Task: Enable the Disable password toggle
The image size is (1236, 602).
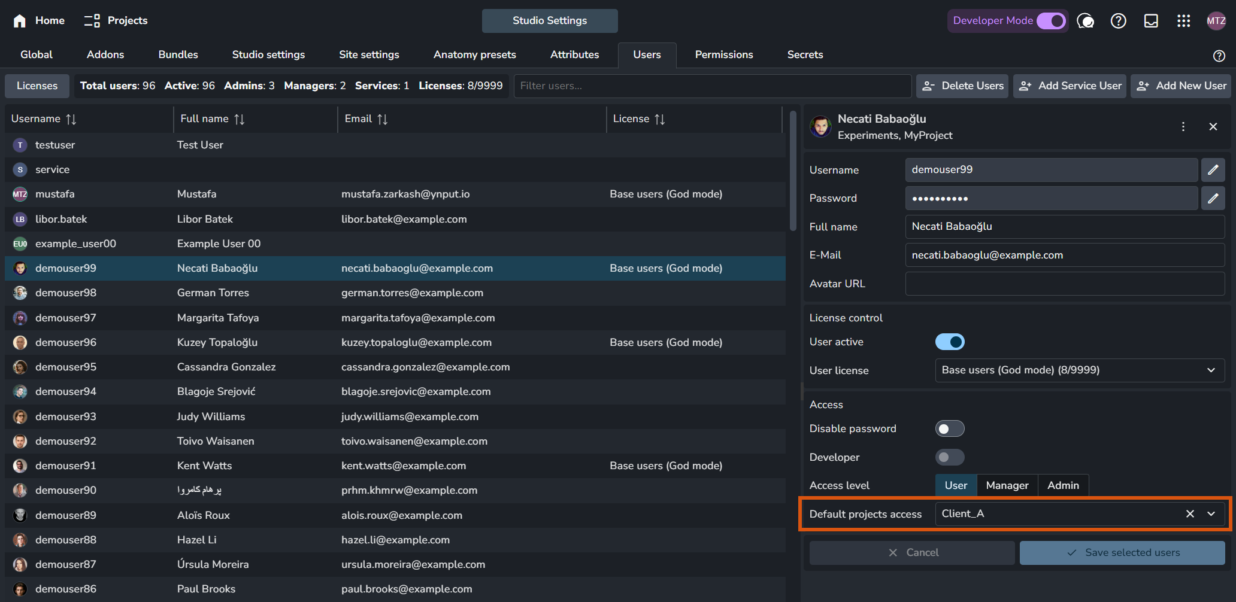Action: tap(950, 428)
